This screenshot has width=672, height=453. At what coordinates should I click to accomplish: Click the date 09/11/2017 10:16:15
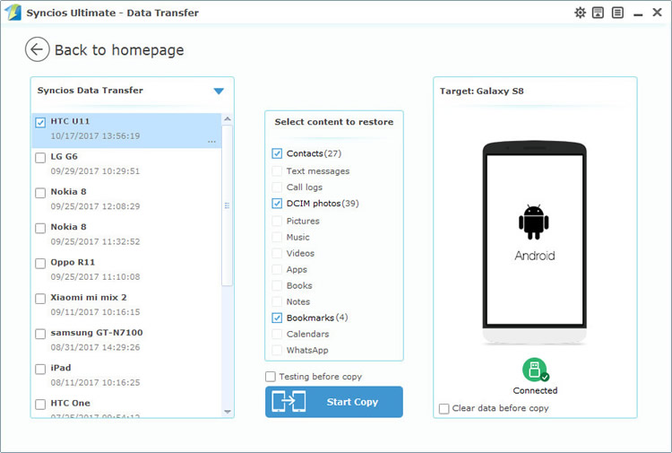point(95,312)
